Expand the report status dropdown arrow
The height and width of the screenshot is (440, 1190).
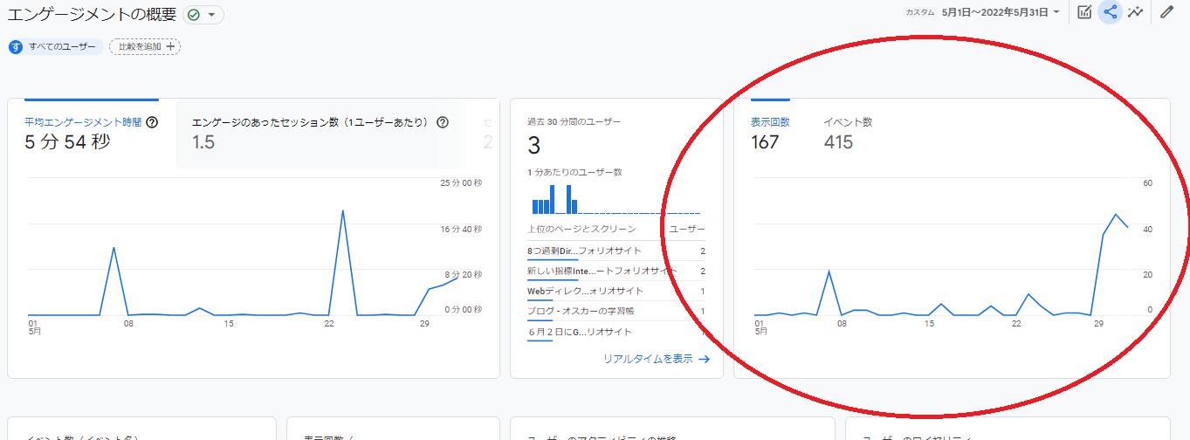tap(211, 15)
